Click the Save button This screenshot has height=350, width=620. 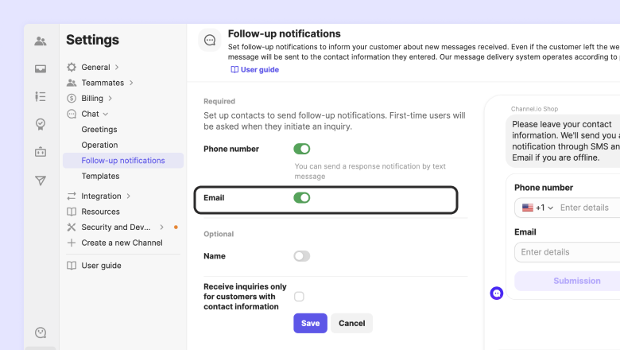pos(310,323)
